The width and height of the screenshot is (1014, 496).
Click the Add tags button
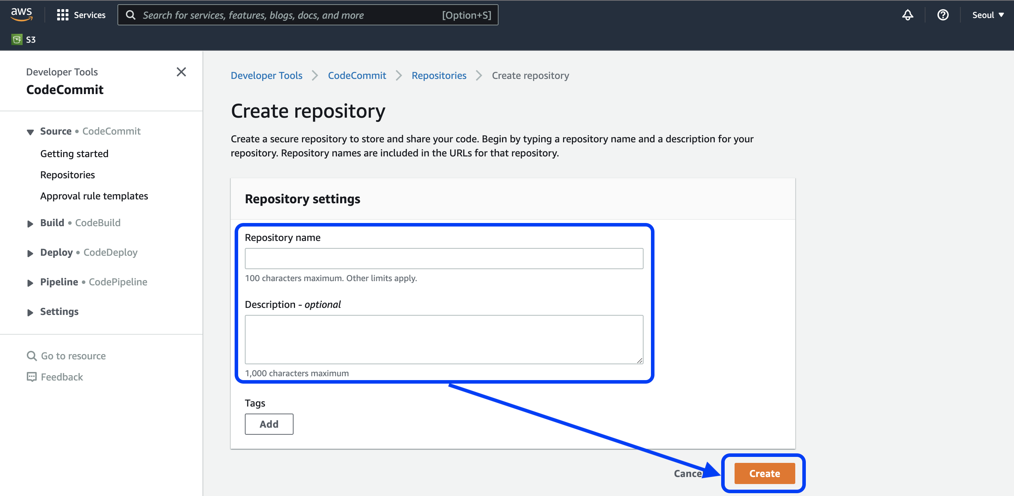(x=269, y=424)
